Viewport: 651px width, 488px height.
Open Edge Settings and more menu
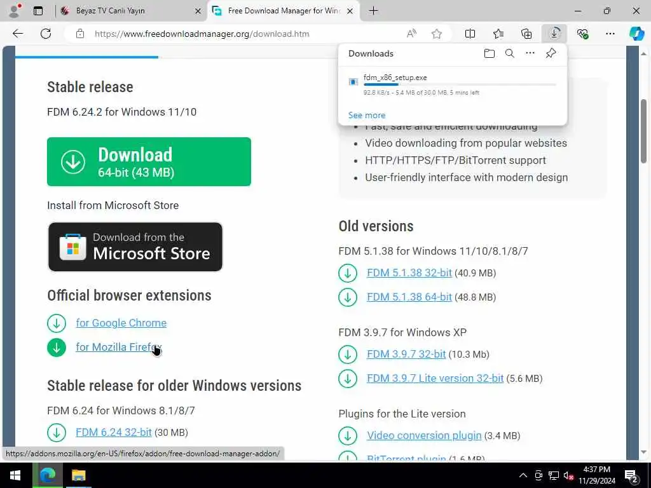[610, 34]
